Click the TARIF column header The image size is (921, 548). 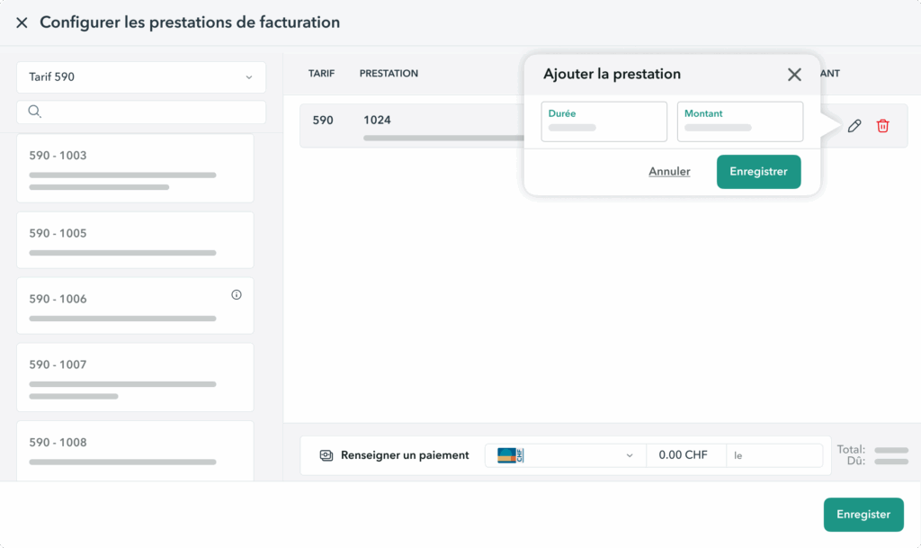(x=321, y=74)
